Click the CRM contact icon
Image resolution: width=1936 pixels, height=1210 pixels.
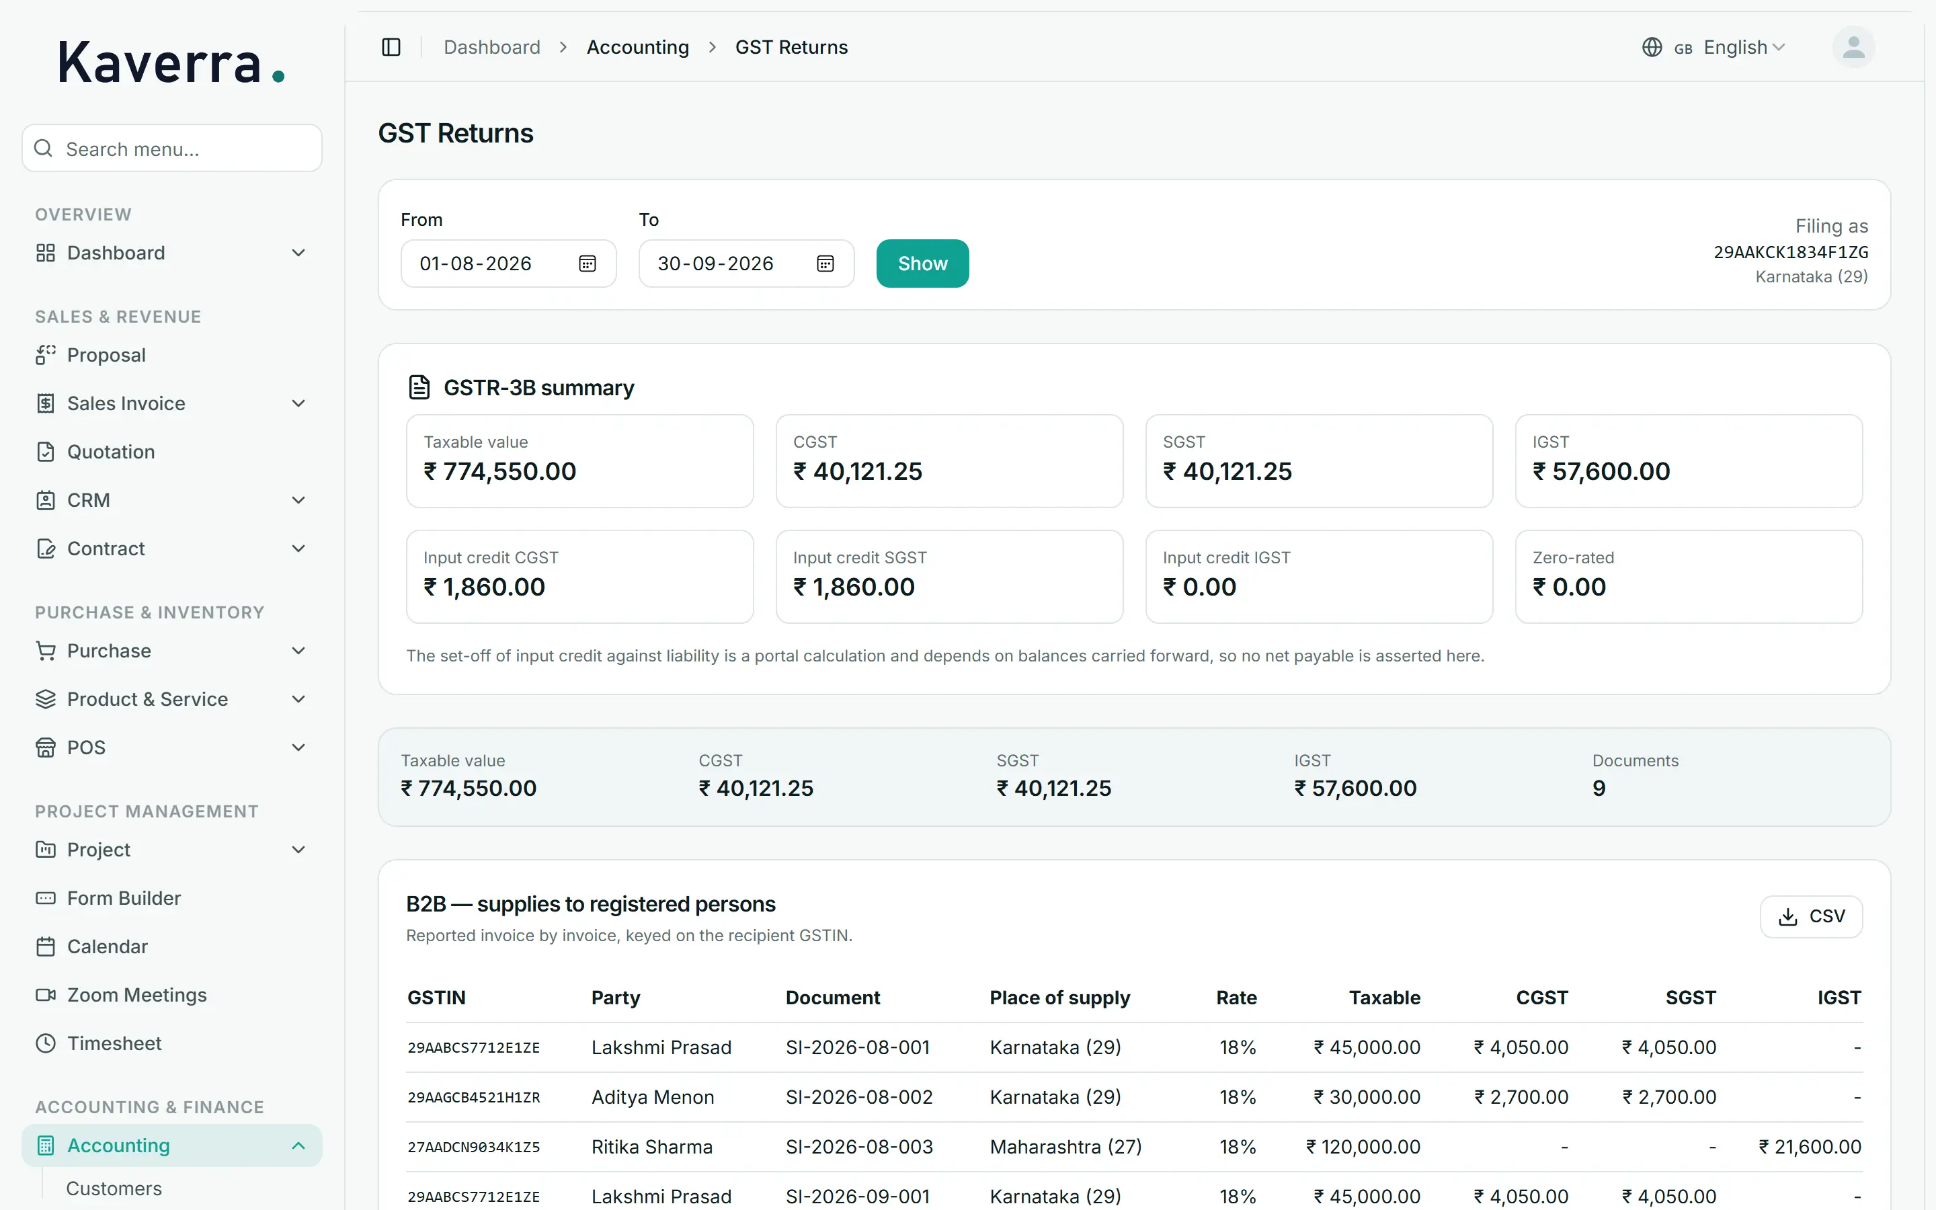point(46,500)
